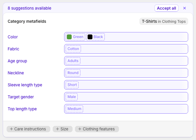Screen dimensions: 196x140
Task: Accept the Adults age group suggestion
Action: 73,61
